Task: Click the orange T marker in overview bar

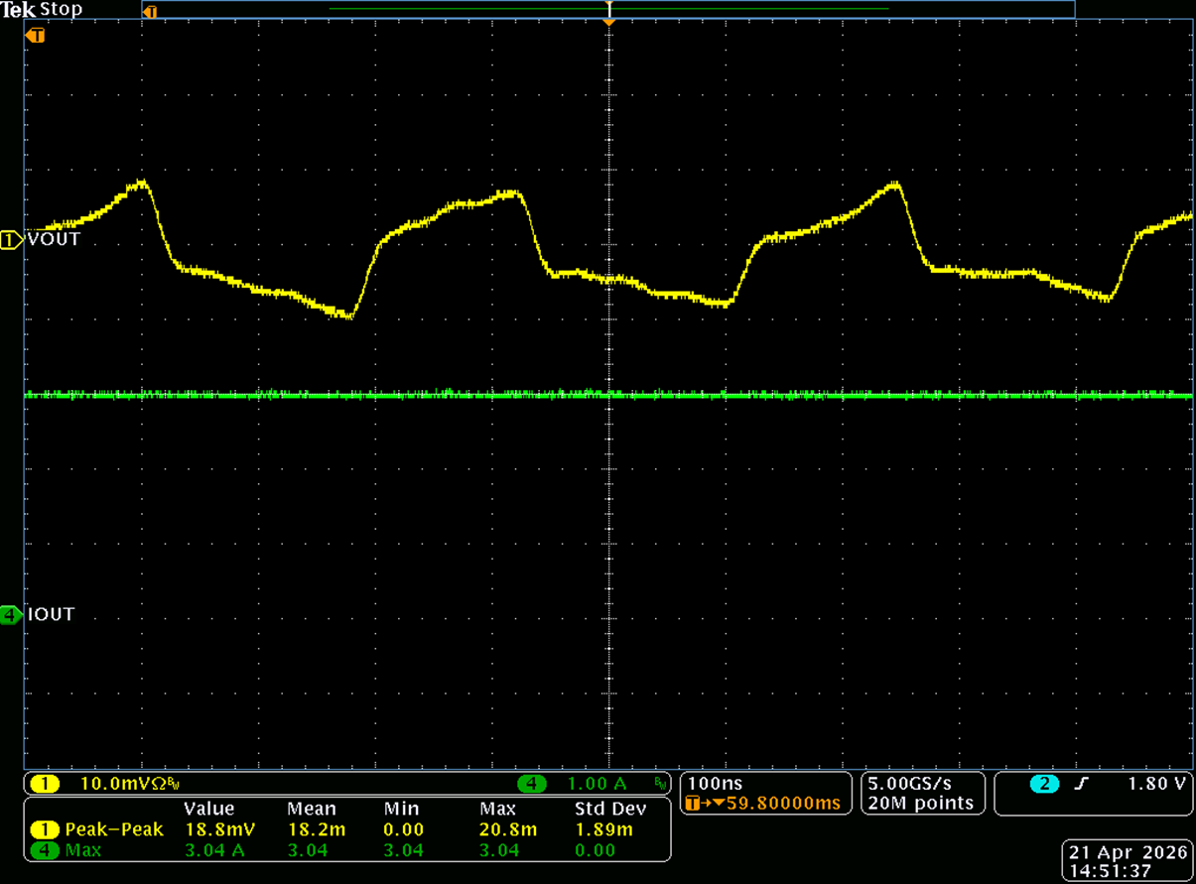Action: tap(150, 12)
